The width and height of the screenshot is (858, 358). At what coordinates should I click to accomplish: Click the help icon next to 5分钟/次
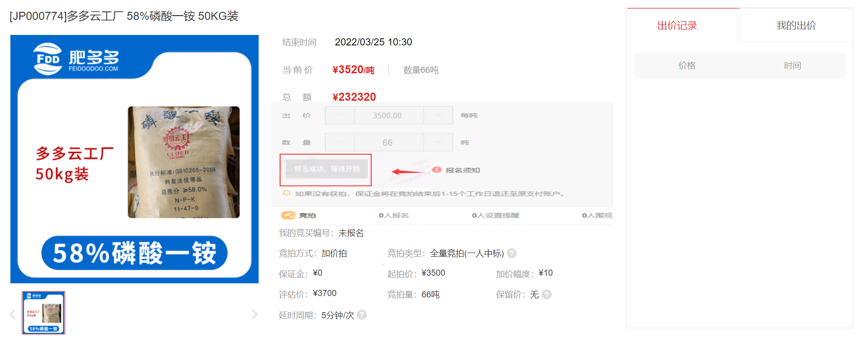coord(362,315)
